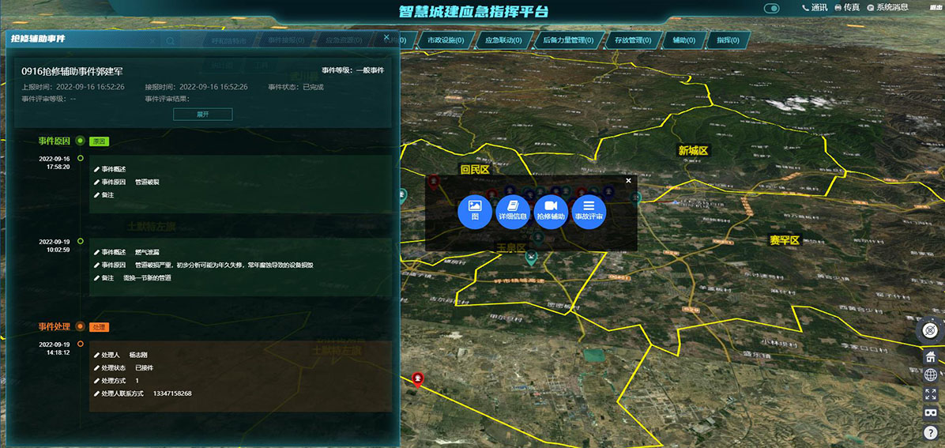Open 详细信息 details in map popup

pos(513,213)
